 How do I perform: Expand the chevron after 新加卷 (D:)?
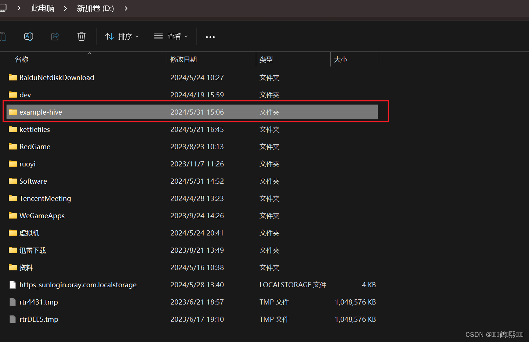pyautogui.click(x=126, y=8)
